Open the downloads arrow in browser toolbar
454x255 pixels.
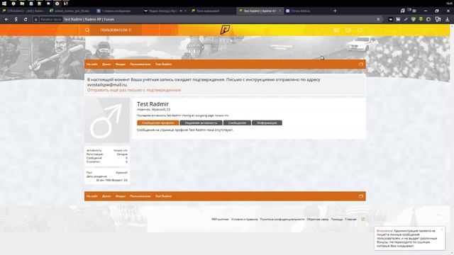[x=448, y=19]
